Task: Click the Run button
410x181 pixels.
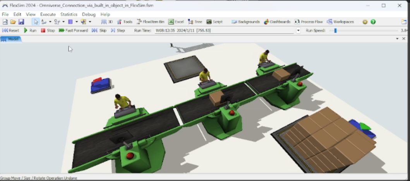Action: click(x=30, y=30)
